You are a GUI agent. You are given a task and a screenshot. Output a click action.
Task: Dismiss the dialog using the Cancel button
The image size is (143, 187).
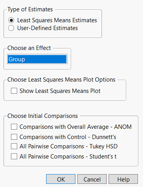(x=92, y=179)
